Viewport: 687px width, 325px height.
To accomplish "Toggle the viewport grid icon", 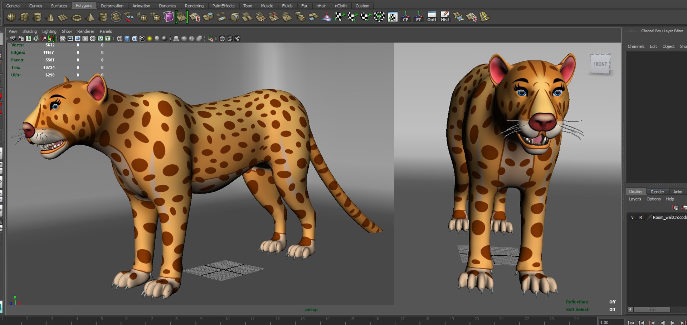I will coord(63,39).
